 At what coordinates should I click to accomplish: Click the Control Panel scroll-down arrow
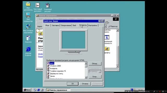117,66
